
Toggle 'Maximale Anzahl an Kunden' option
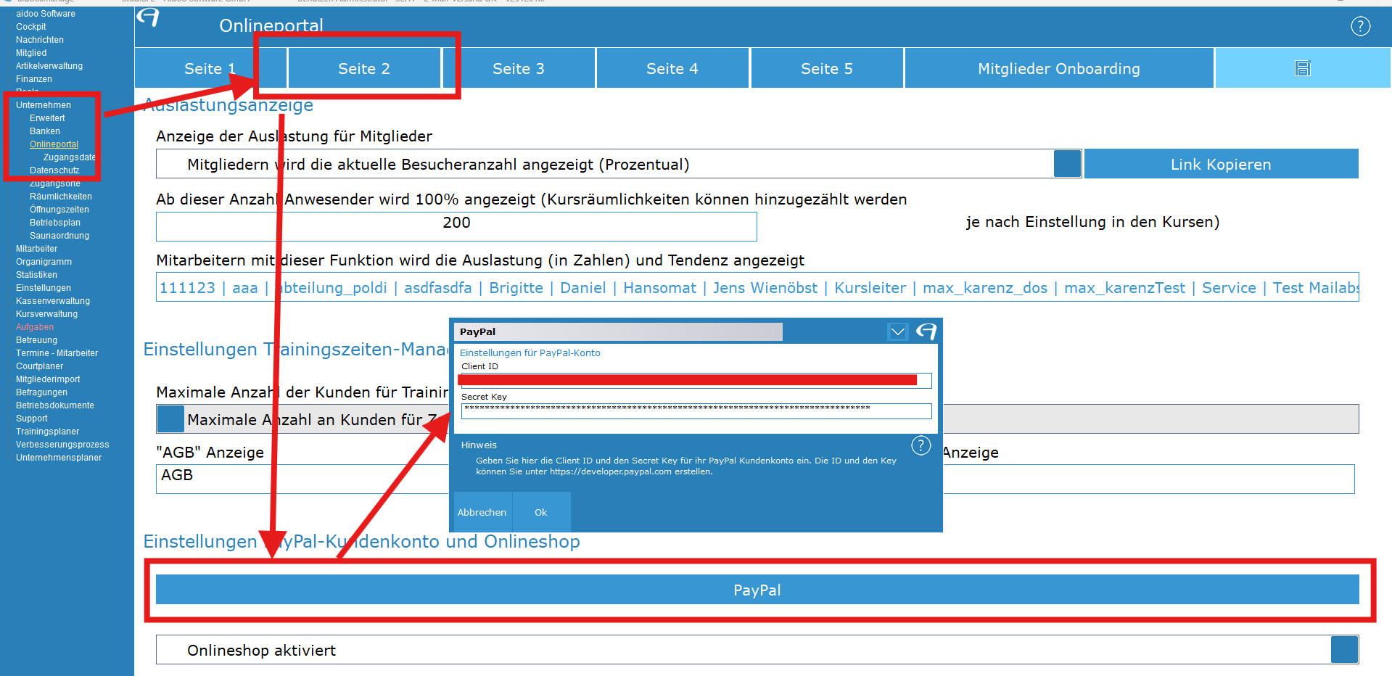coord(170,419)
